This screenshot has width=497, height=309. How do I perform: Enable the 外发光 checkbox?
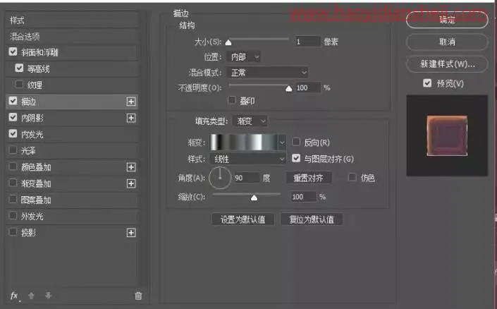pos(13,216)
